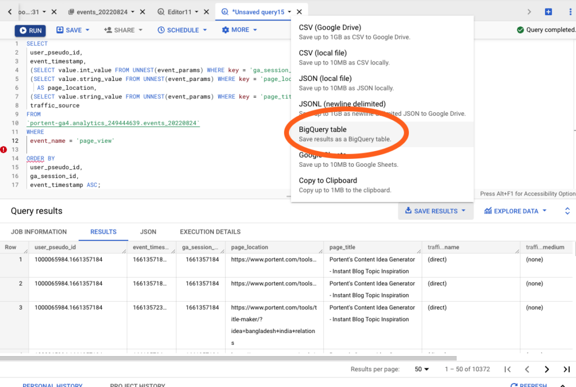Image resolution: width=576 pixels, height=387 pixels.
Task: Go to last results page
Action: [566, 369]
